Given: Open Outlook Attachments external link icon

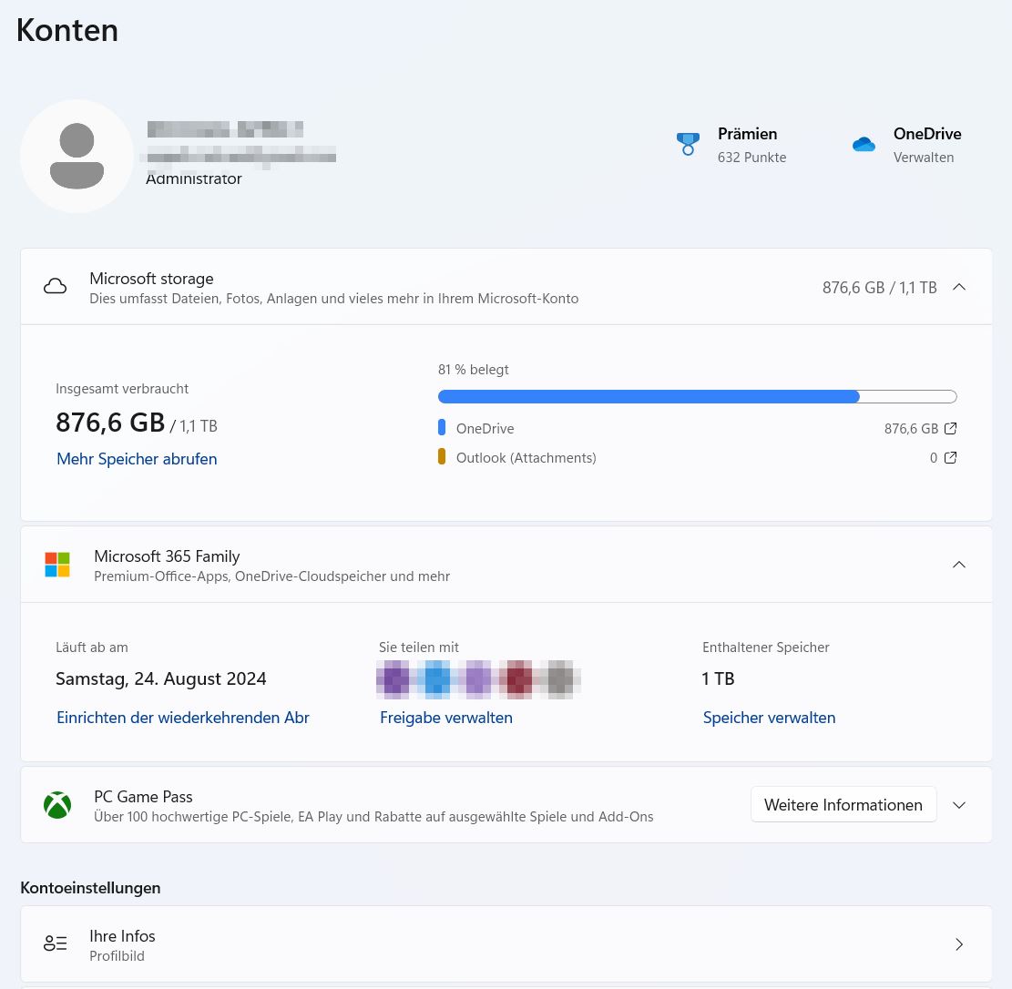Looking at the screenshot, I should 950,457.
